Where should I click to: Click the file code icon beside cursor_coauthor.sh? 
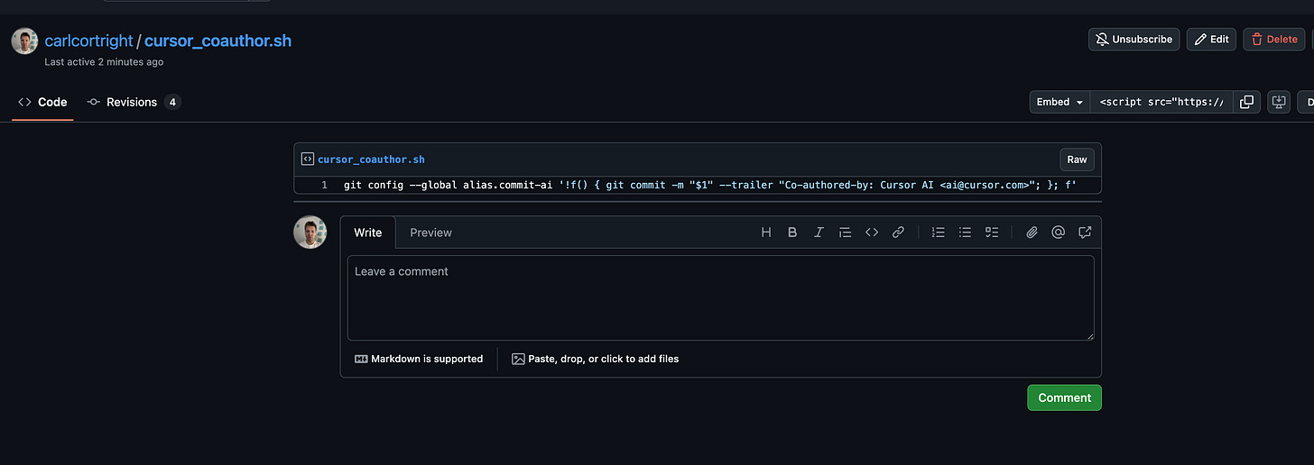pos(308,160)
